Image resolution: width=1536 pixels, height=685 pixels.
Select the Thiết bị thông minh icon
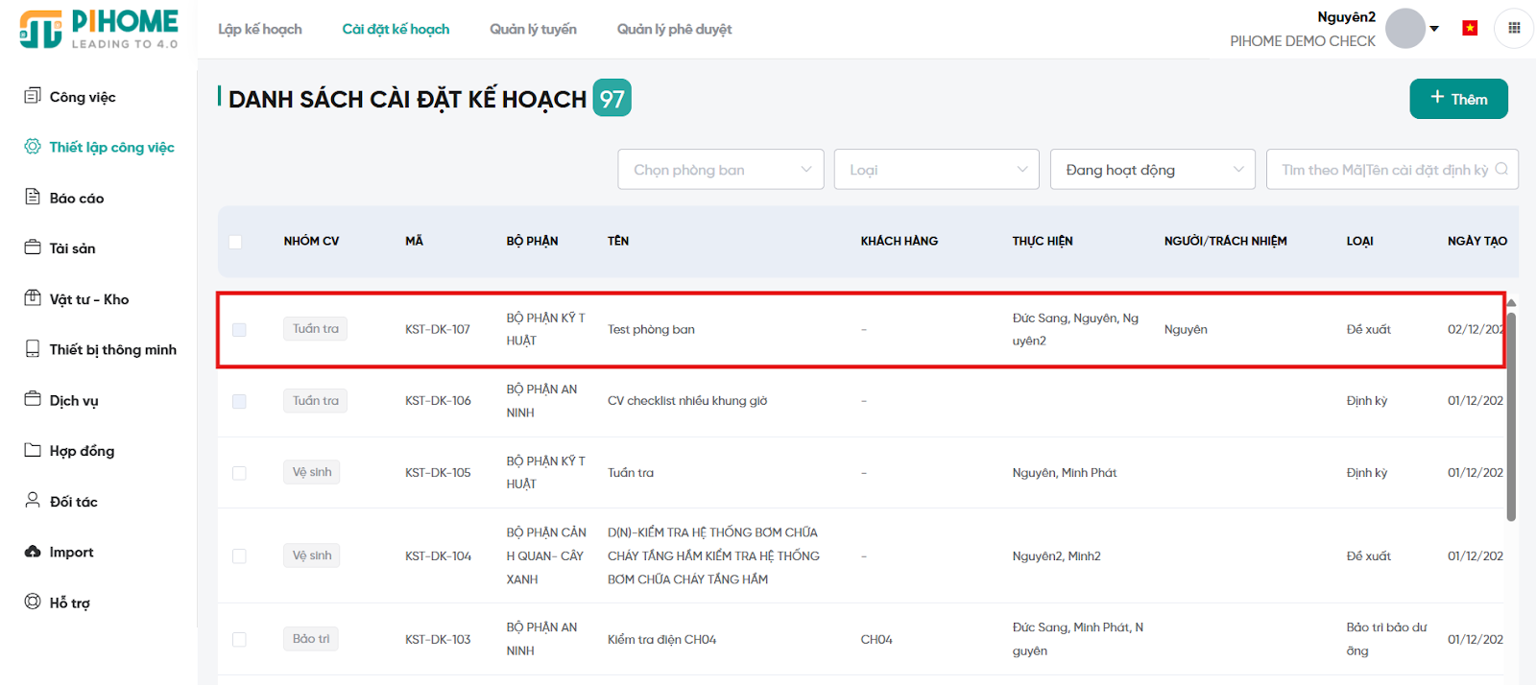[x=33, y=348]
